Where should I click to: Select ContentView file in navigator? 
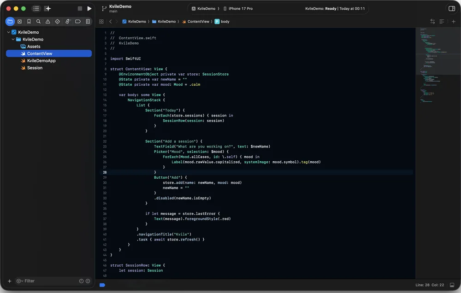click(49, 53)
